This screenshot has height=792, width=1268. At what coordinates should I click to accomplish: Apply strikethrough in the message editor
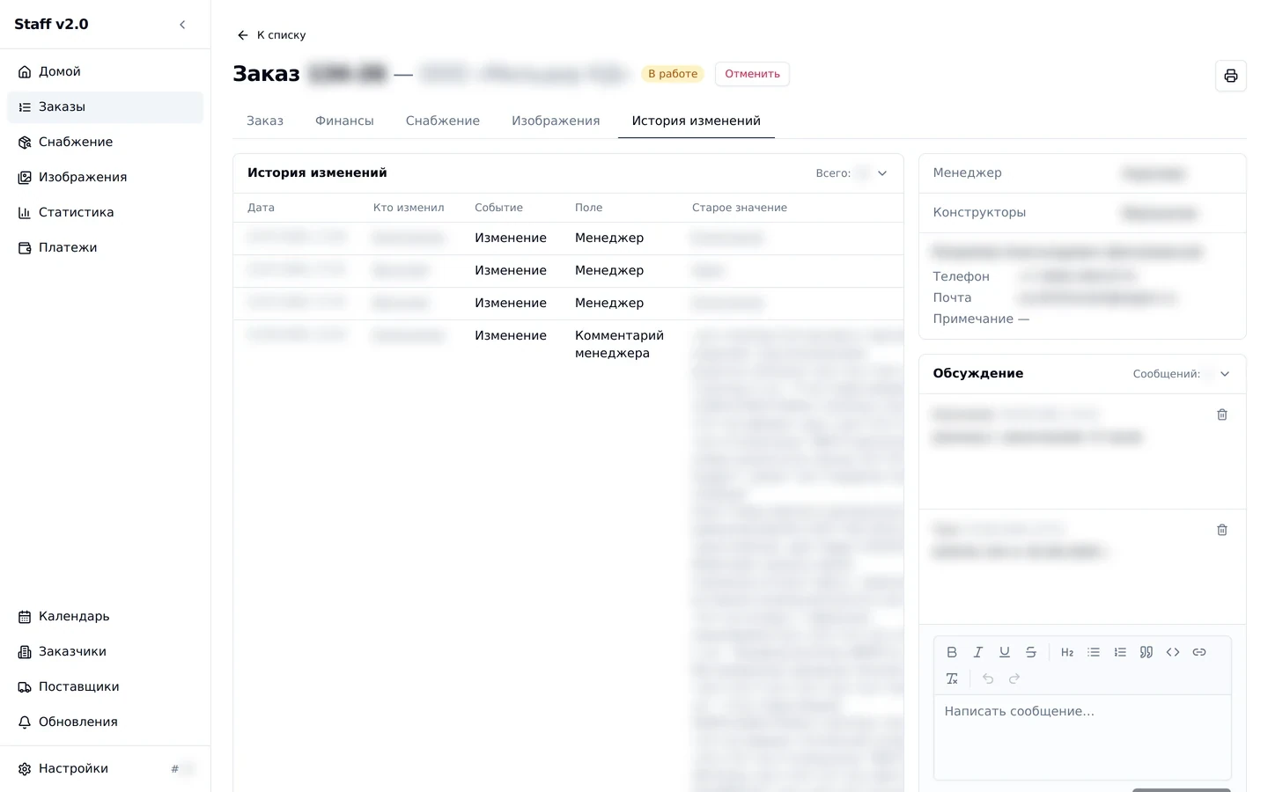tap(1031, 652)
